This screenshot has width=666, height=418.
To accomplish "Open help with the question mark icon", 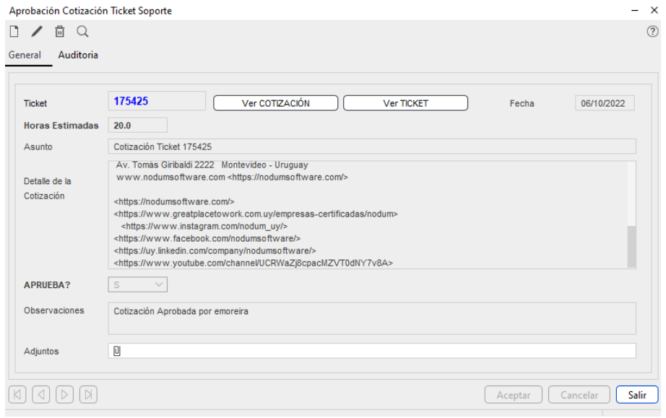I will (x=652, y=32).
